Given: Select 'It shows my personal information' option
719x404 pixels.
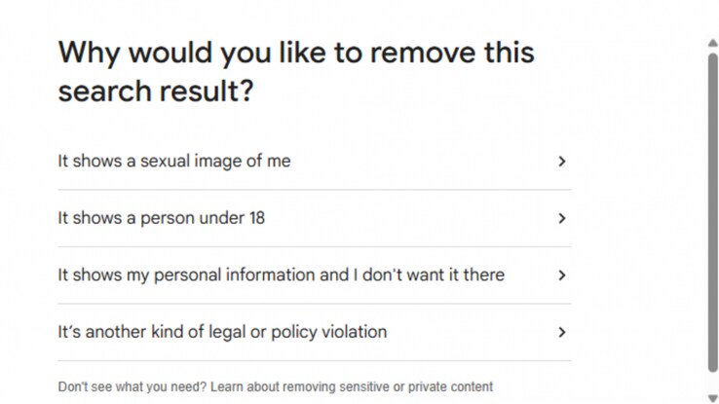Looking at the screenshot, I should 281,275.
